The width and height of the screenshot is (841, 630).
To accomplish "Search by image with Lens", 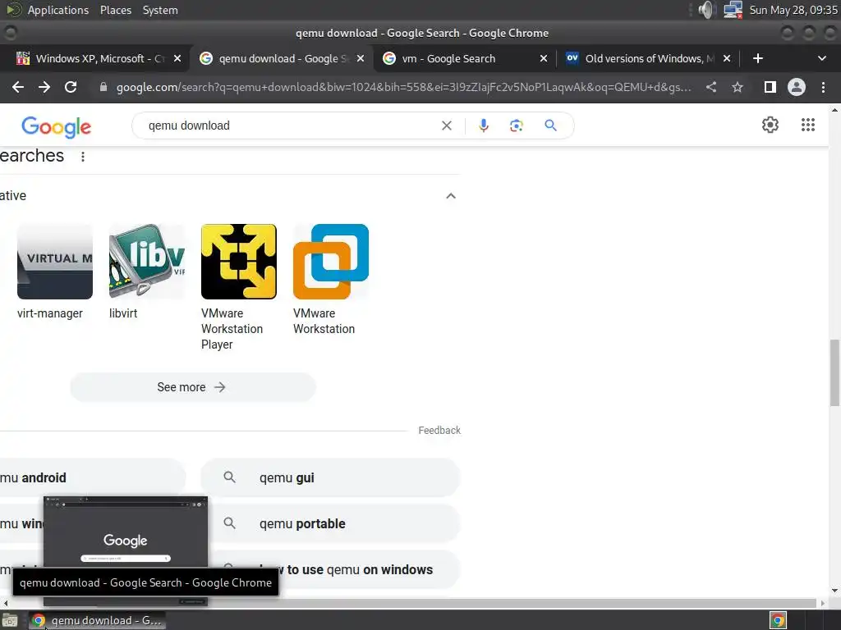I will 516,126.
